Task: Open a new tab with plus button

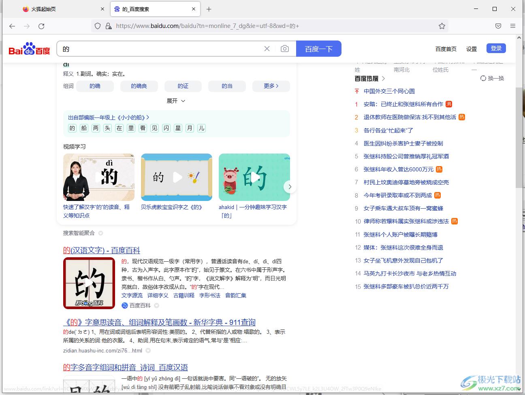Action: click(x=209, y=9)
